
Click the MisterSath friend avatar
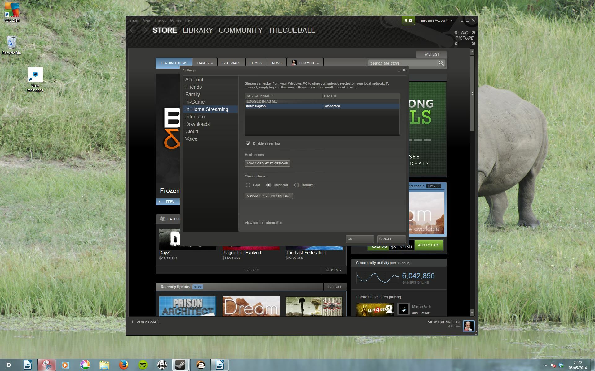point(403,309)
